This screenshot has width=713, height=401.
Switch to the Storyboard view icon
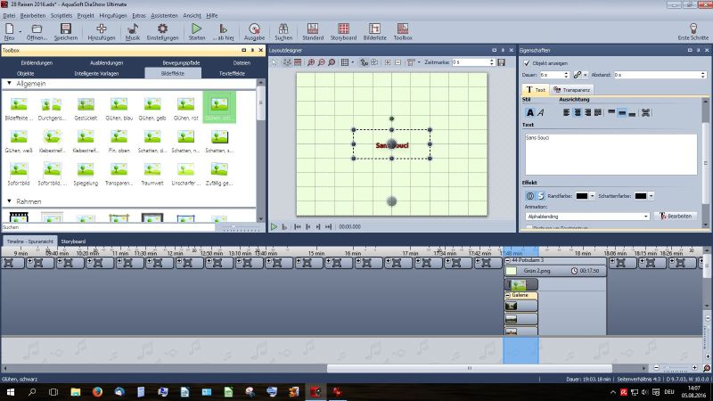[x=343, y=29]
